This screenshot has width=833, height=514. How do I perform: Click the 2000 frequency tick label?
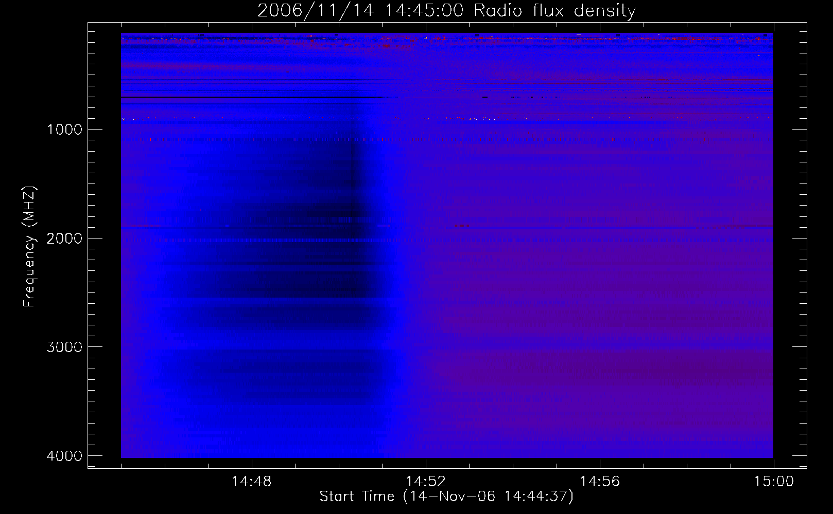click(64, 238)
